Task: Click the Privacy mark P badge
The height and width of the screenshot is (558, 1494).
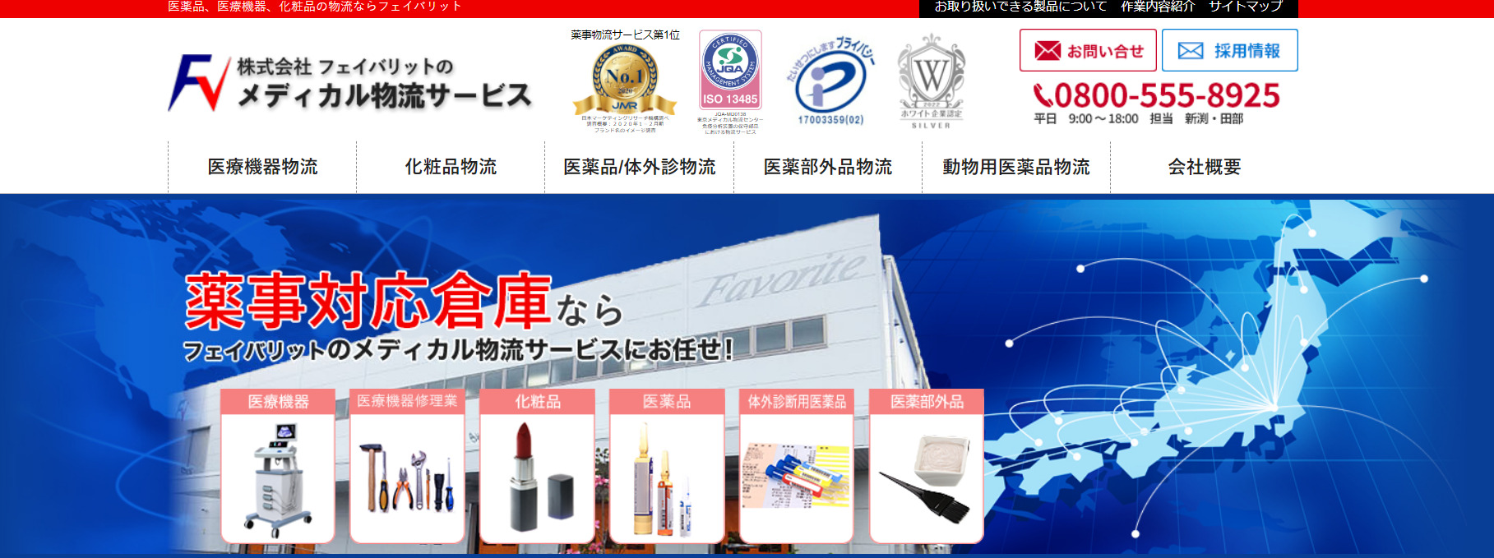Action: point(830,81)
